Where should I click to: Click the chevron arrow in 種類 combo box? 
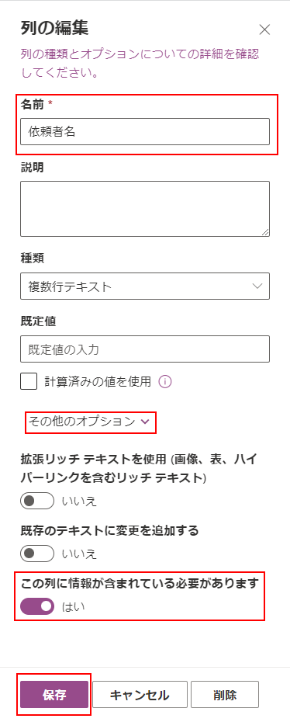(x=257, y=286)
